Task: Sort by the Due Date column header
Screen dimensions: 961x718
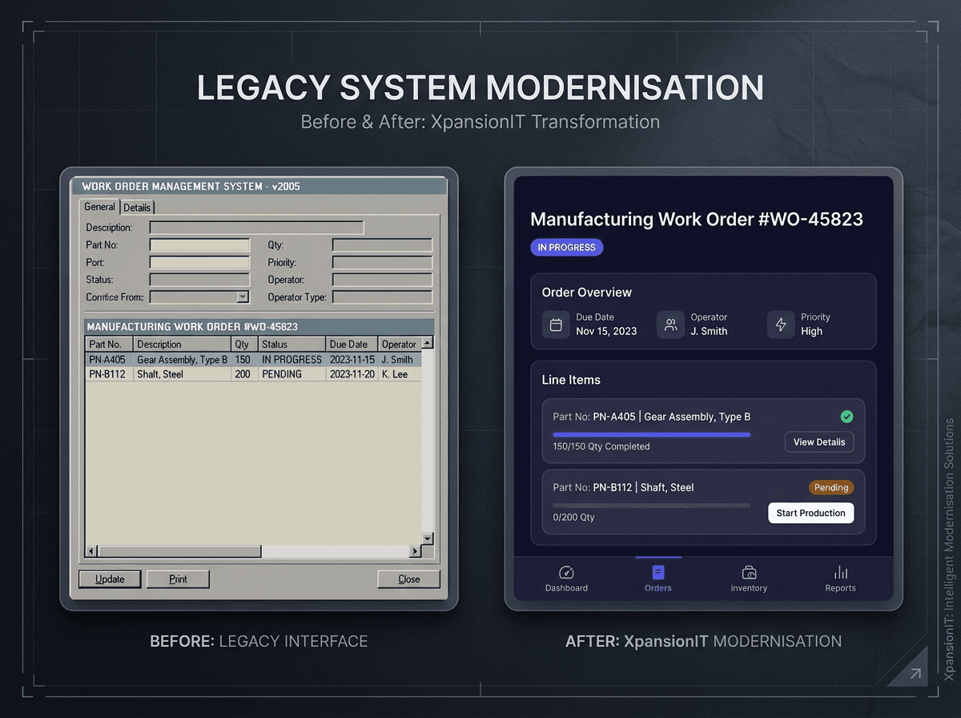Action: (x=352, y=344)
